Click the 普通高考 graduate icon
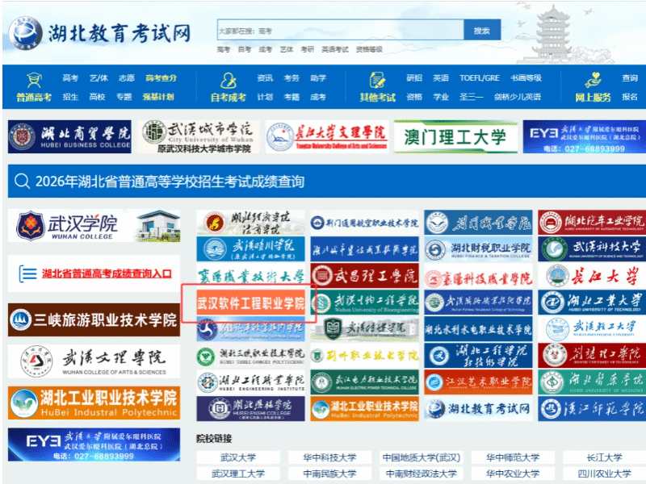The height and width of the screenshot is (484, 646). (x=34, y=80)
